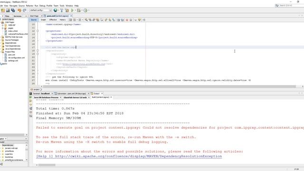304x171 pixels.
Task: Select the Dependencies node in project tree
Action: (x=10, y=43)
